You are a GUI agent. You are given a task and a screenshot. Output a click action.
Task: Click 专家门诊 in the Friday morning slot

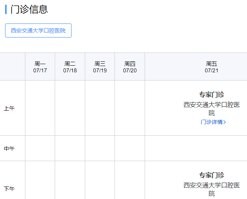pos(211,95)
